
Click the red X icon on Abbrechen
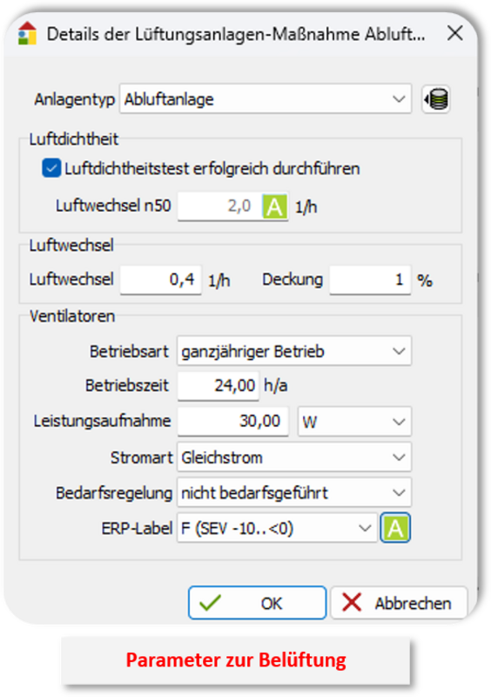(x=352, y=603)
